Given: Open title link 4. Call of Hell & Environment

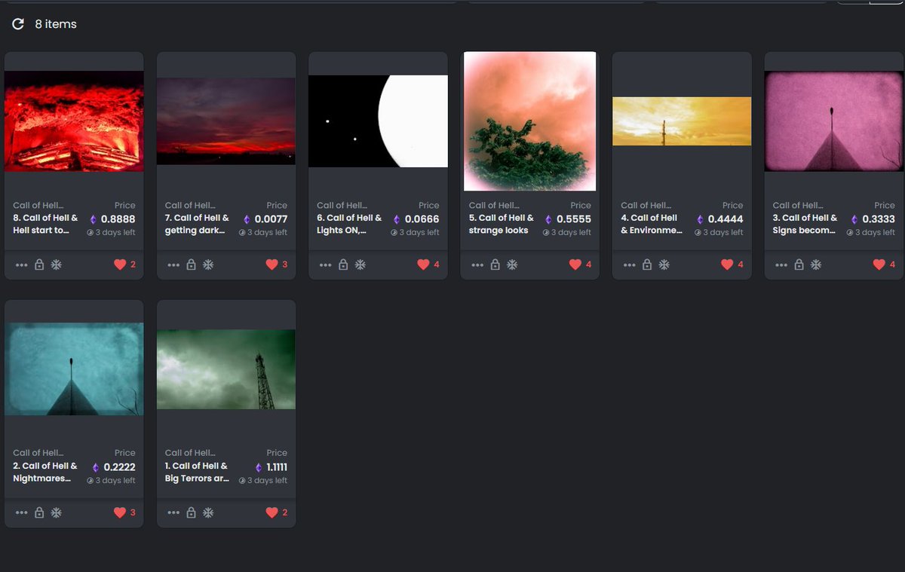Looking at the screenshot, I should click(x=652, y=225).
